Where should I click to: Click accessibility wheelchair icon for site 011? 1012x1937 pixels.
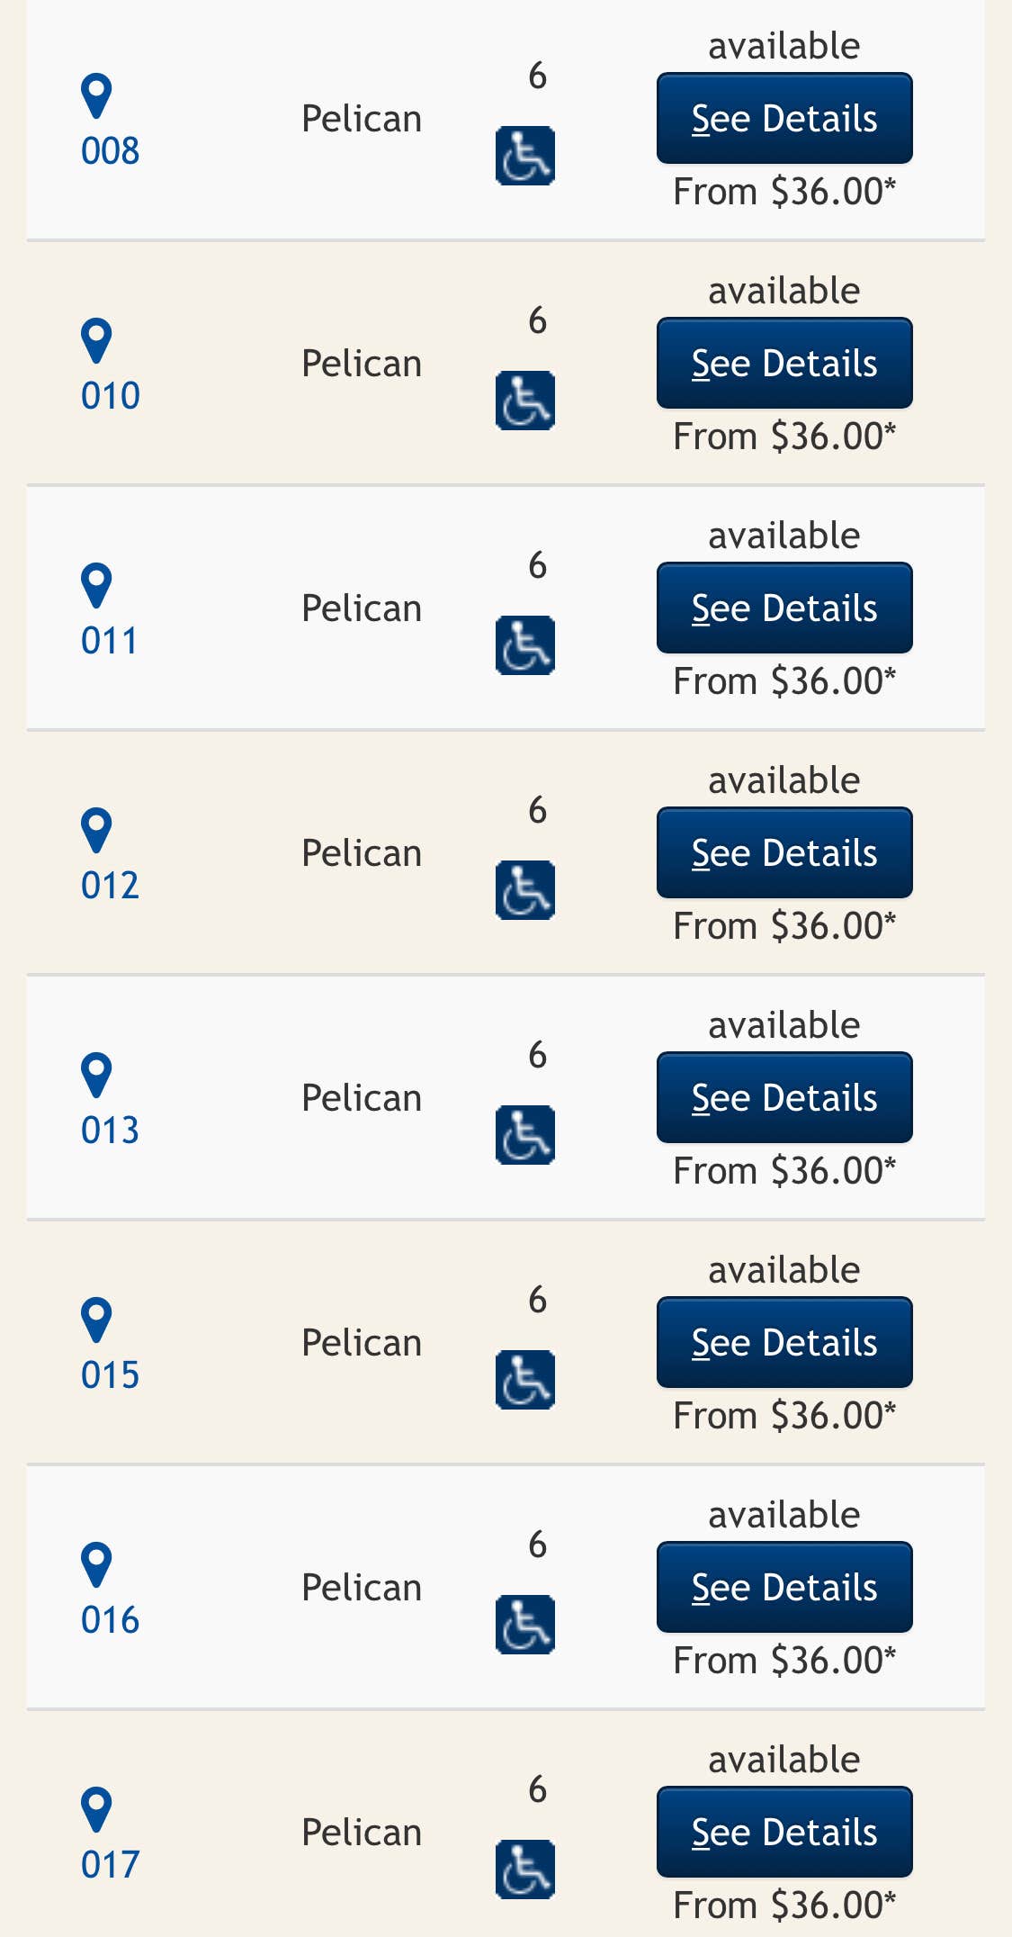(x=525, y=645)
